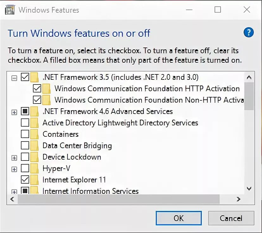The image size is (262, 233).
Task: Click the Data Center Bridging folder icon
Action: coord(34,146)
